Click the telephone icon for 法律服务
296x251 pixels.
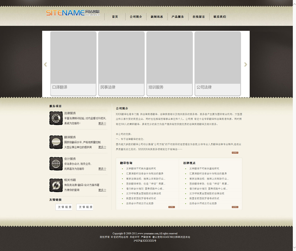56,118
